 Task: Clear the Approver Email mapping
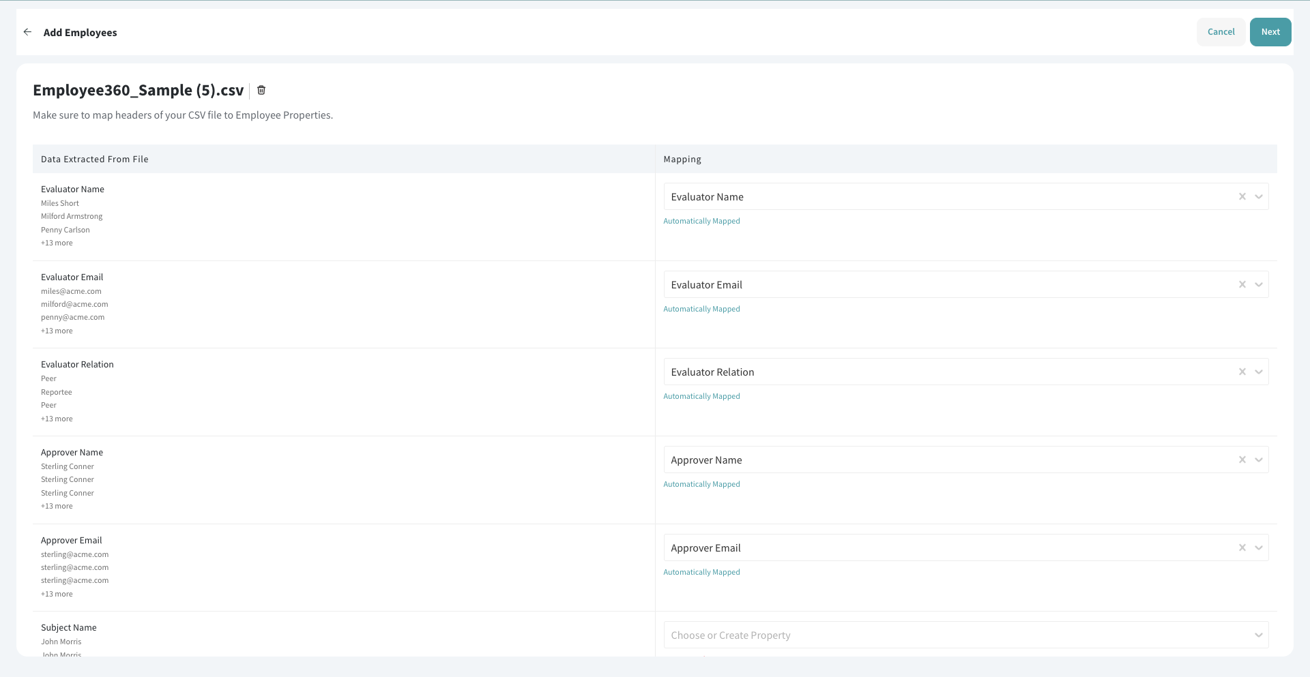[x=1242, y=548]
